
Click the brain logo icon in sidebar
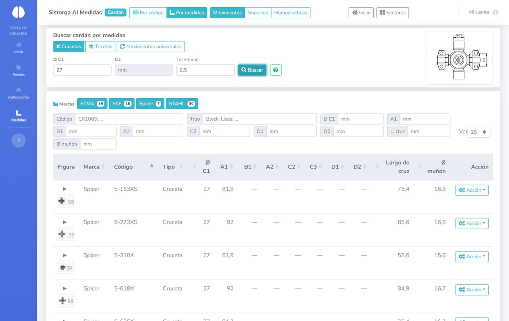pos(18,12)
